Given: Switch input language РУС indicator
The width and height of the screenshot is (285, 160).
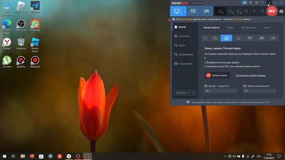Looking at the screenshot, I should [259, 156].
